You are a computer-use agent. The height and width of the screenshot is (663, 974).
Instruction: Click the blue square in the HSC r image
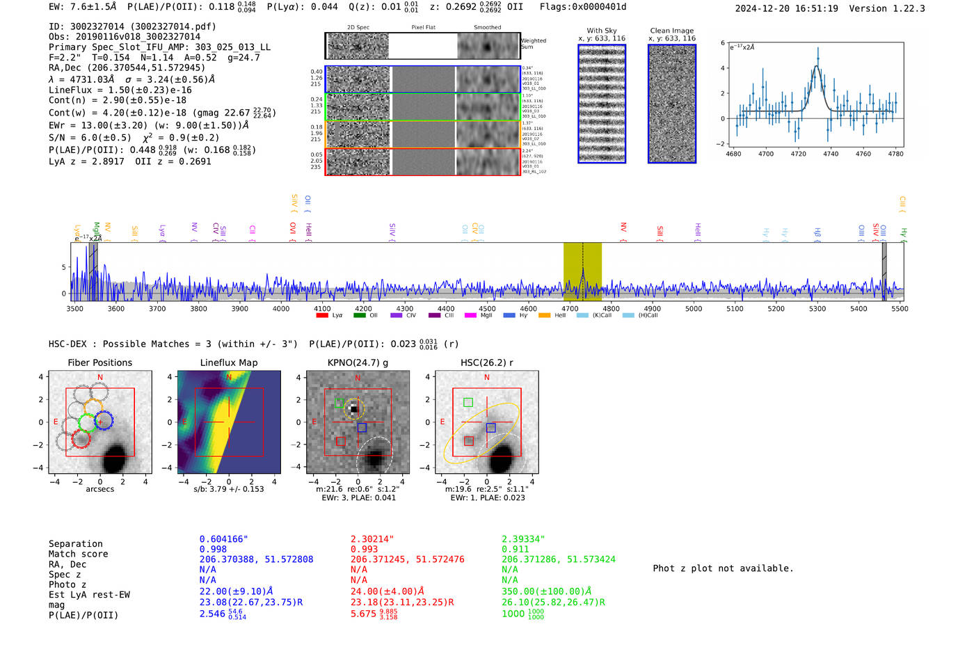click(x=491, y=428)
